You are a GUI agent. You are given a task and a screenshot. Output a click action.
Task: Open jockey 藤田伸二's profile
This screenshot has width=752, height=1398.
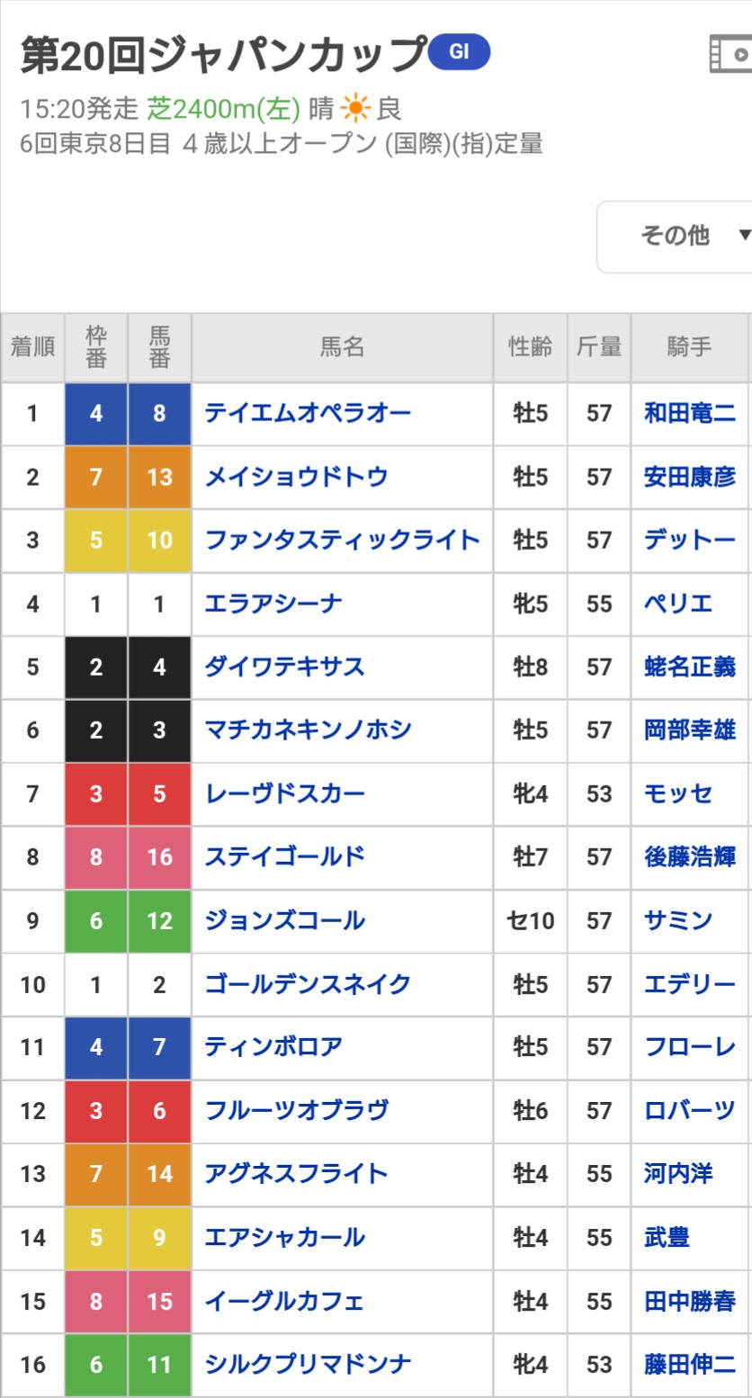point(690,1364)
